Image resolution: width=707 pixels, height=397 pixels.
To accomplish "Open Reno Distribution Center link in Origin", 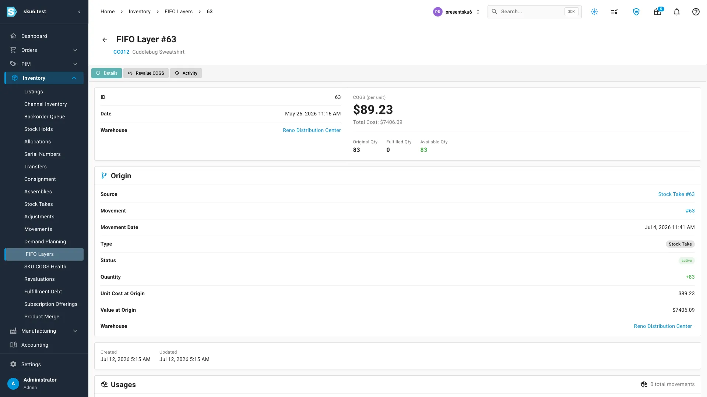I will click(663, 326).
